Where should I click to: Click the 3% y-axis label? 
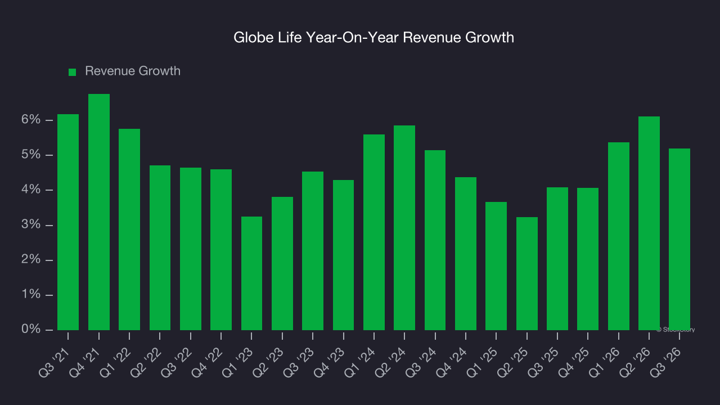(x=31, y=225)
